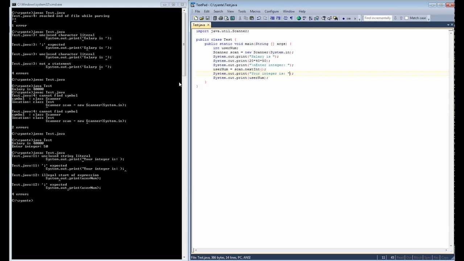The width and height of the screenshot is (464, 261).
Task: Click the cmd.exe window title bar icon
Action: (14, 4)
